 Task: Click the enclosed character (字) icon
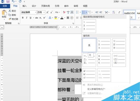tap(72, 18)
